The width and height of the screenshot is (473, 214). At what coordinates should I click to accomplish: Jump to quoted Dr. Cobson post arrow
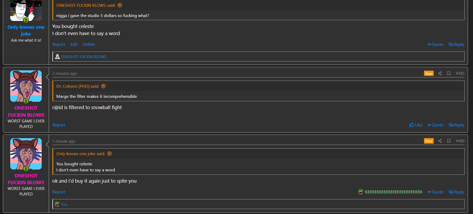(x=104, y=86)
